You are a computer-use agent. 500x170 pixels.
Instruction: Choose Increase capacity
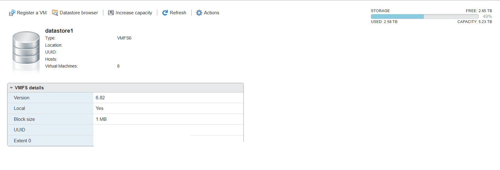coord(130,13)
